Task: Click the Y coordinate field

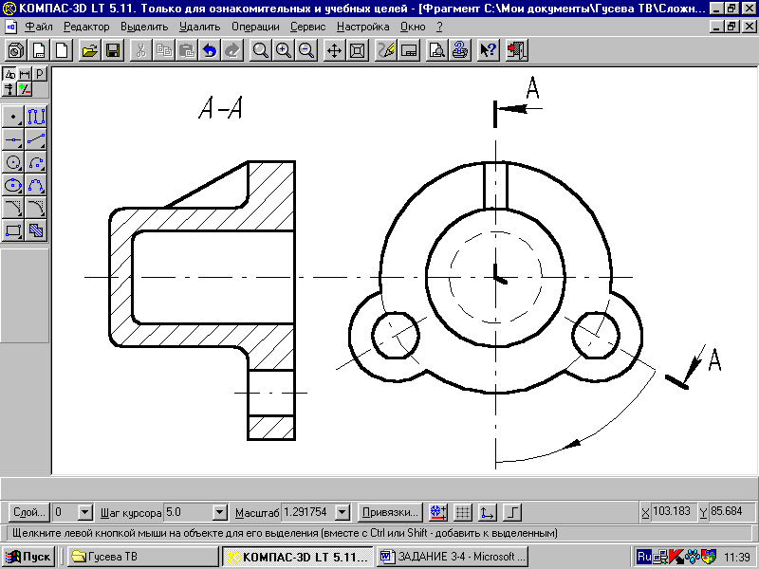Action: [731, 511]
